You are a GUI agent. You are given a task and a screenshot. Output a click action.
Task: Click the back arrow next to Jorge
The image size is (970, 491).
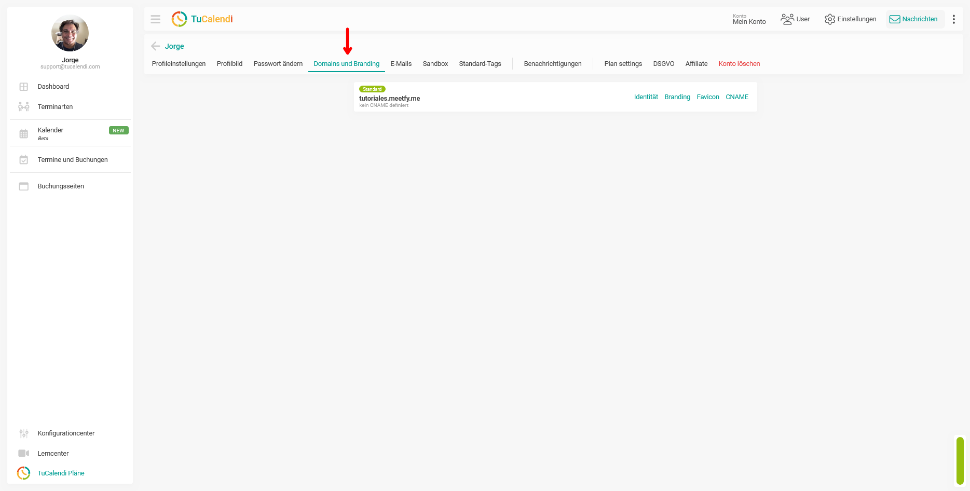[x=155, y=46]
